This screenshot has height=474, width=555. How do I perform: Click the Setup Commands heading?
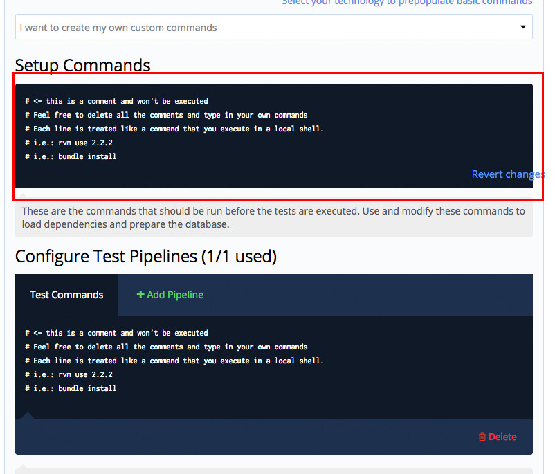click(83, 65)
